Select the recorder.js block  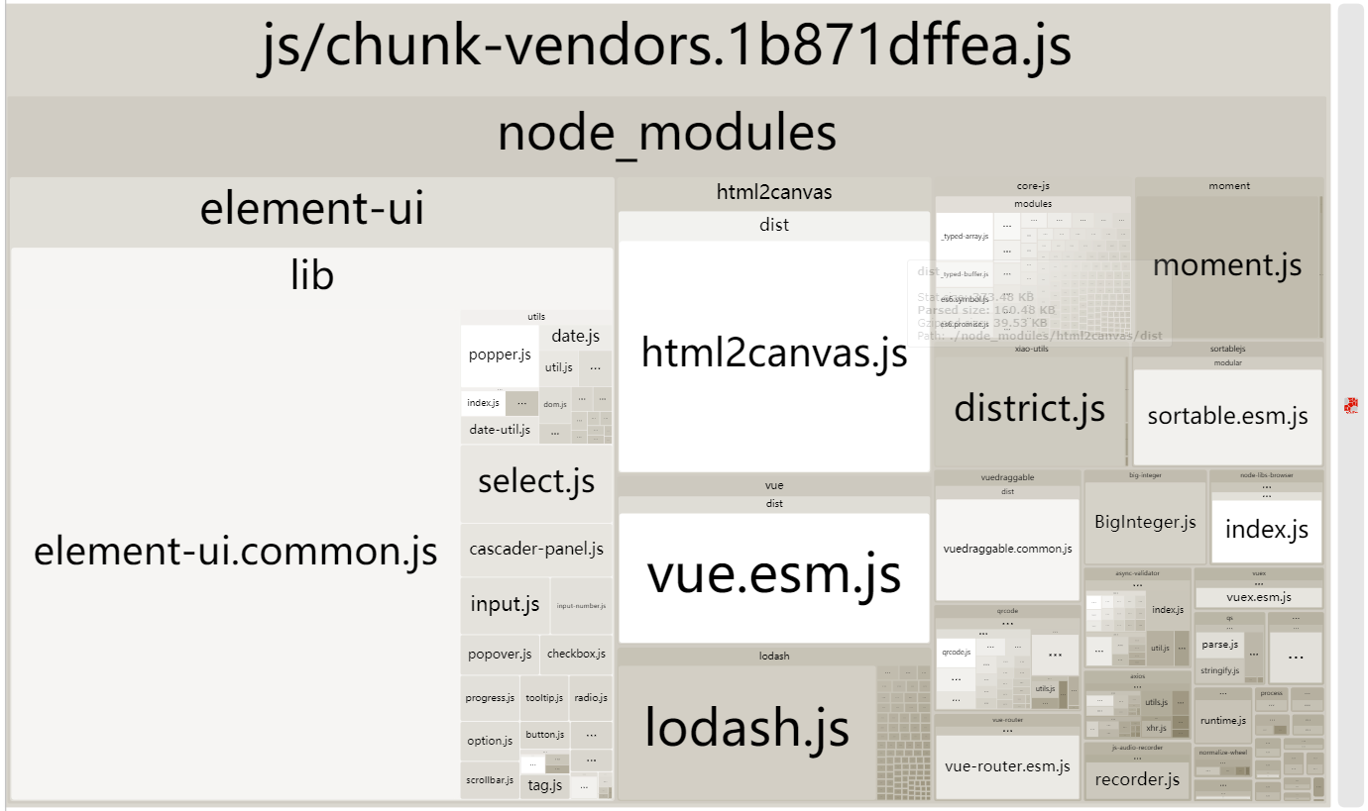(1137, 780)
